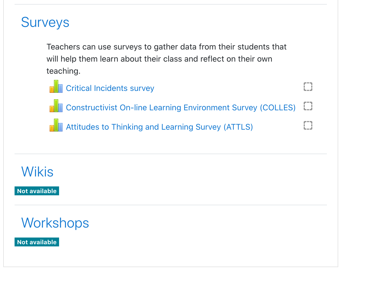
Task: Click the empty margin right of content box
Action: pos(364,135)
